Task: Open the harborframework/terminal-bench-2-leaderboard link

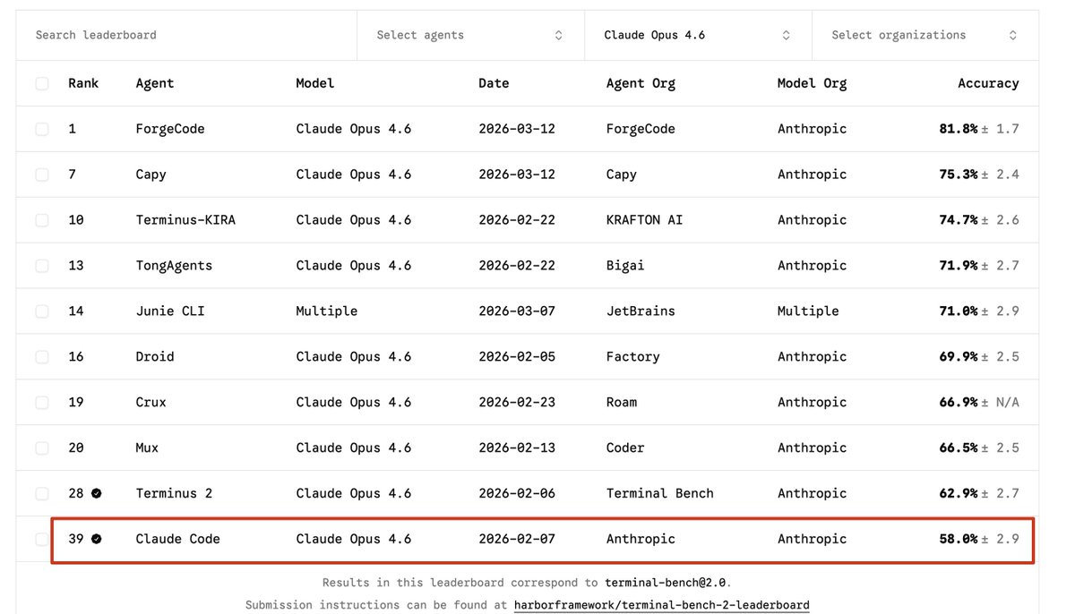Action: [661, 606]
